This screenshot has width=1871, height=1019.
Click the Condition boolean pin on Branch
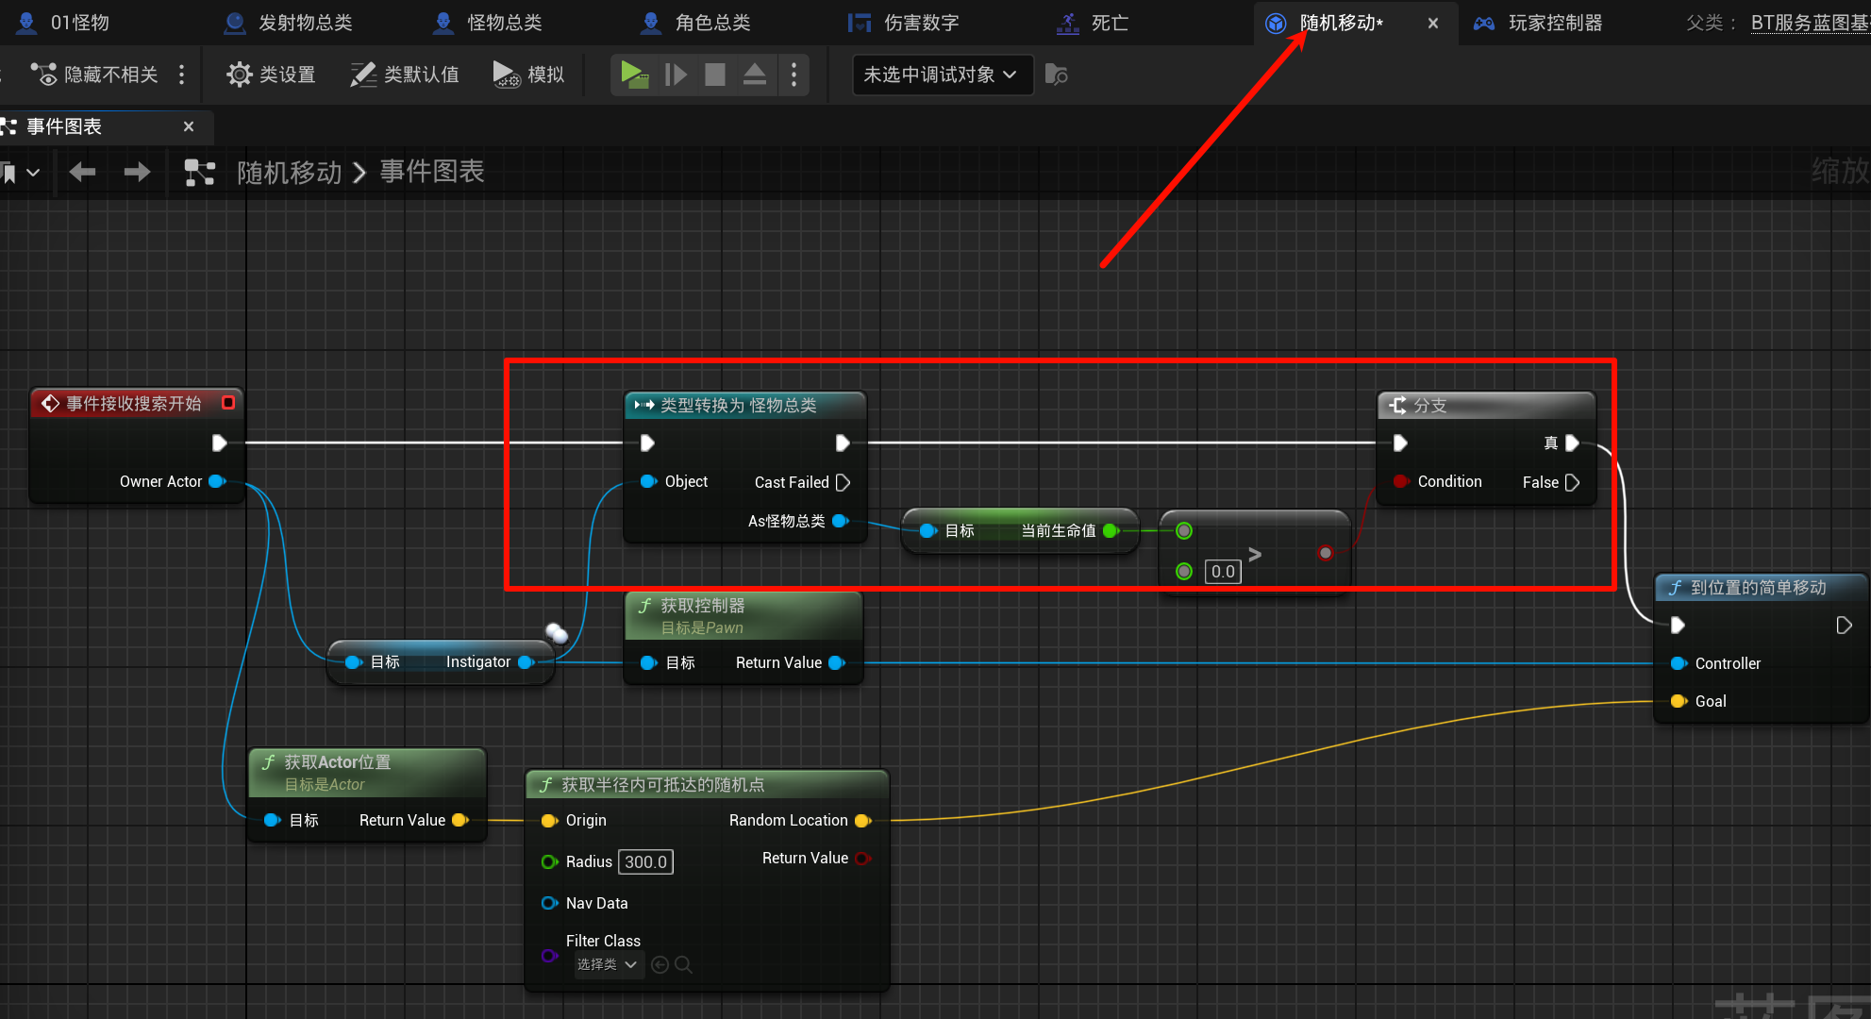pyautogui.click(x=1400, y=482)
